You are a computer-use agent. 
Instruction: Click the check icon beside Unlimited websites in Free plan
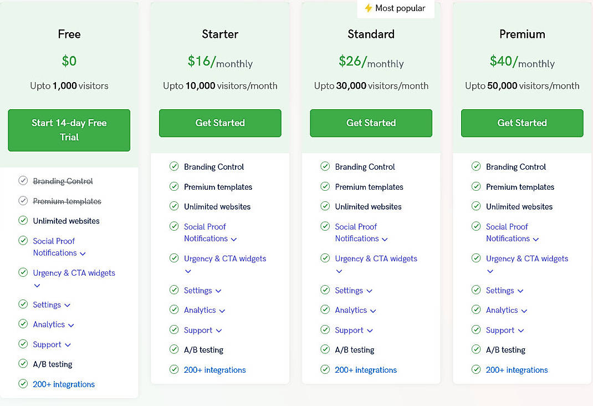[23, 221]
